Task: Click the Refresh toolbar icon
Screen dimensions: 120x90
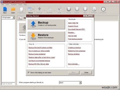Action: (x=94, y=9)
